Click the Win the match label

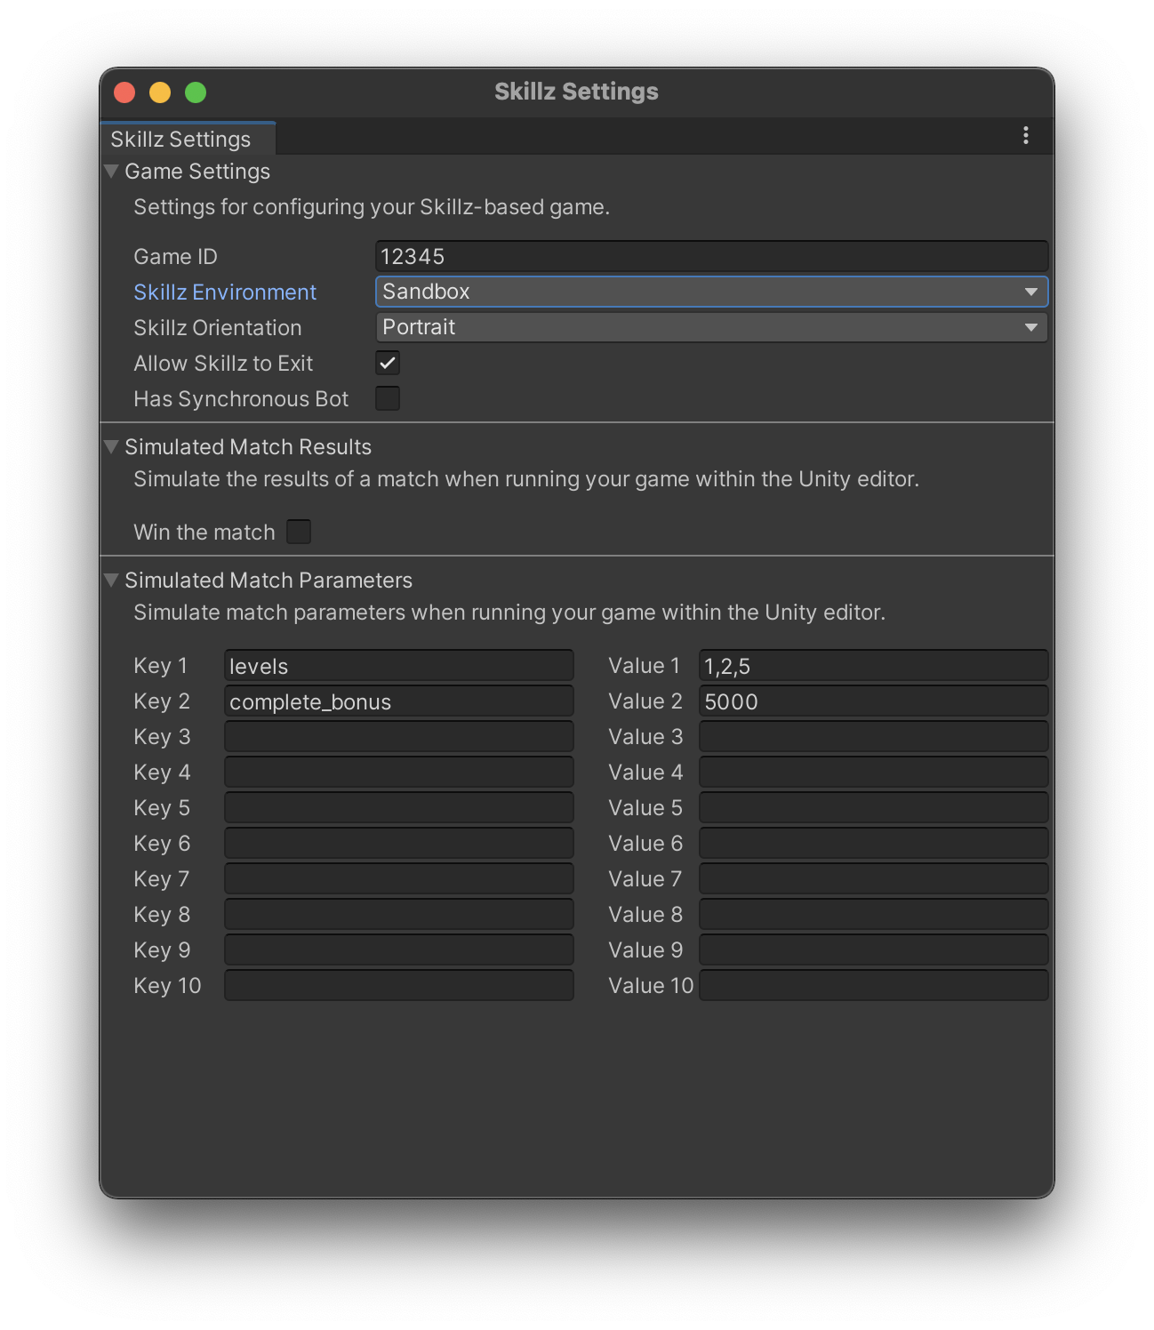(204, 533)
